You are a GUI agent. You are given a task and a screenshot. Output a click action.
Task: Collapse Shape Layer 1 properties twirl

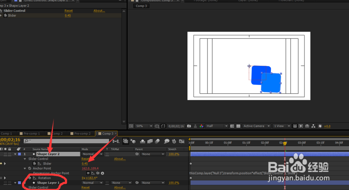15,183
